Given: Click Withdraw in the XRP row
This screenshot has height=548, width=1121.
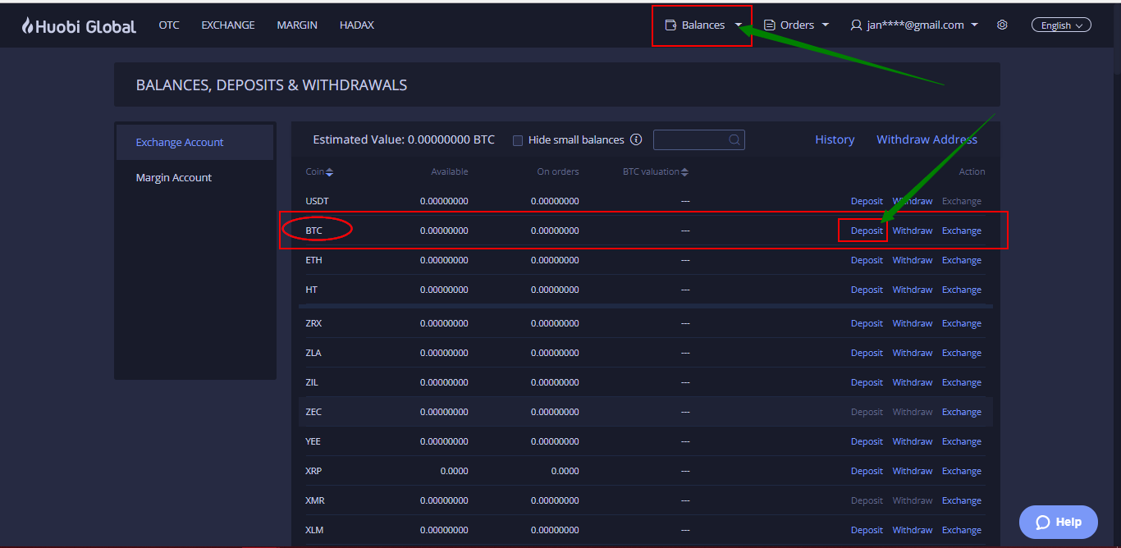Looking at the screenshot, I should point(913,471).
